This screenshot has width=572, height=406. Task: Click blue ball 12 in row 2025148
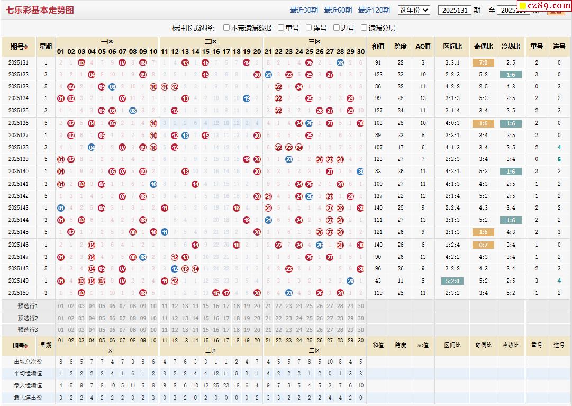coord(175,269)
